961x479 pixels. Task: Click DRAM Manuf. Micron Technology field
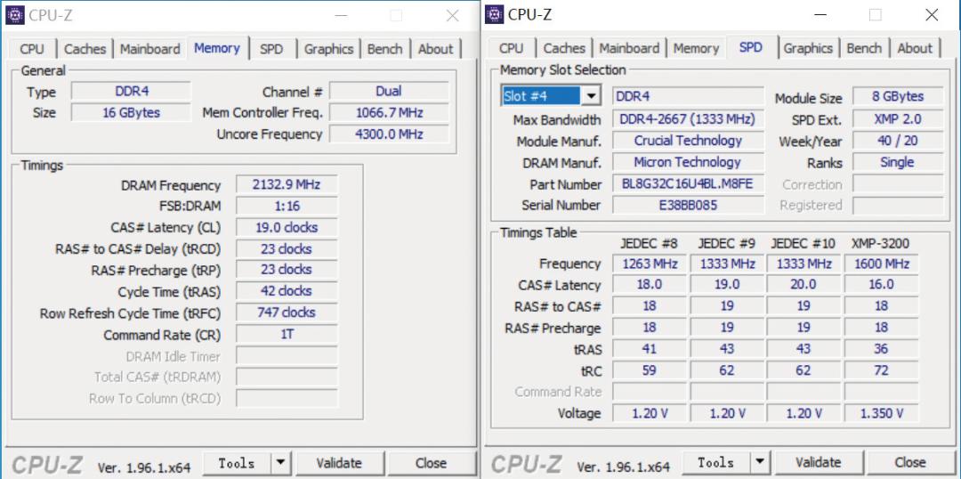[688, 162]
